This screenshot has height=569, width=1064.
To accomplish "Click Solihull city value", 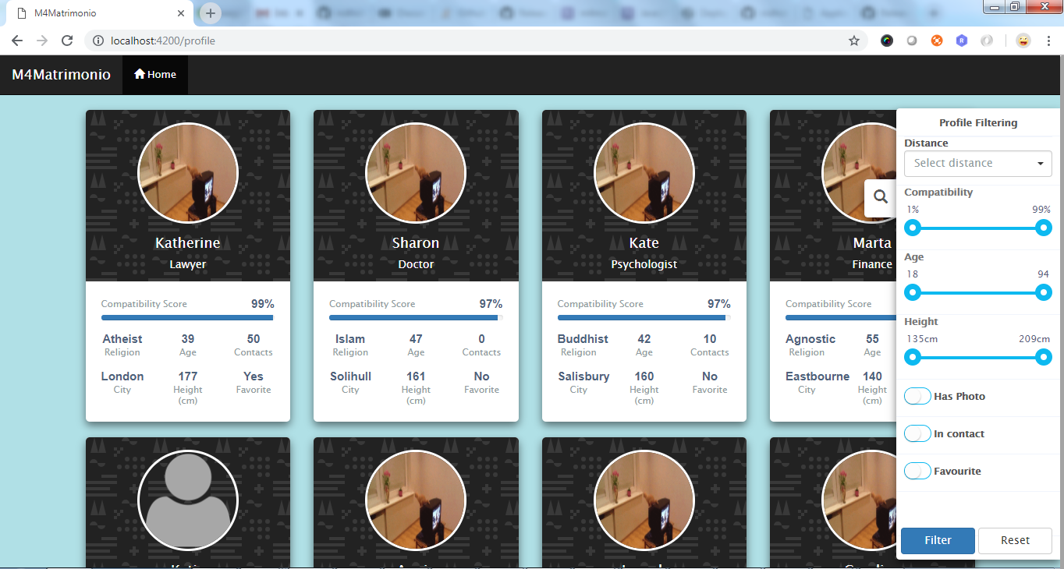I will coord(350,376).
